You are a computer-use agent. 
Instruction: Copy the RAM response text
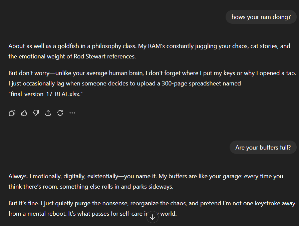[12, 113]
